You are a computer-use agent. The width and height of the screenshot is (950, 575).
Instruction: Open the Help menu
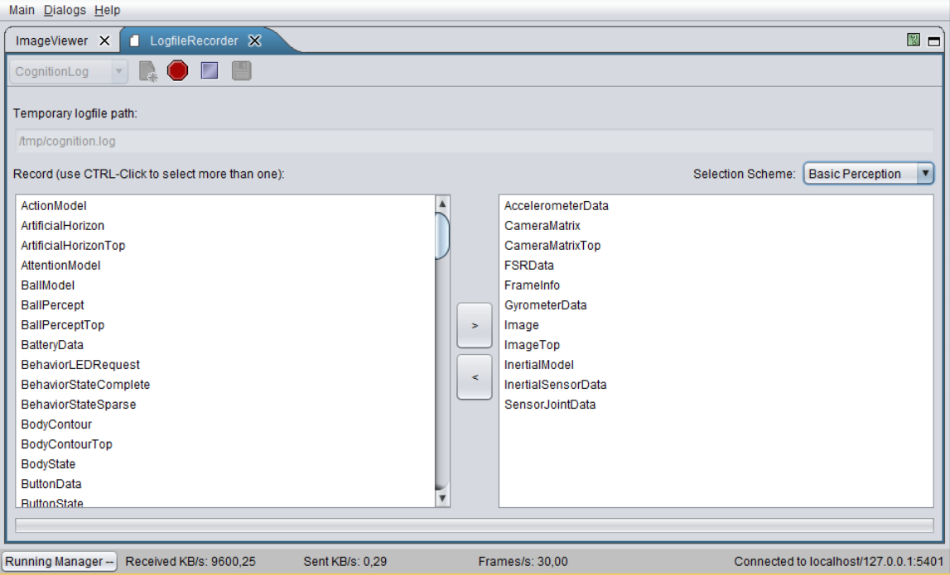click(107, 10)
